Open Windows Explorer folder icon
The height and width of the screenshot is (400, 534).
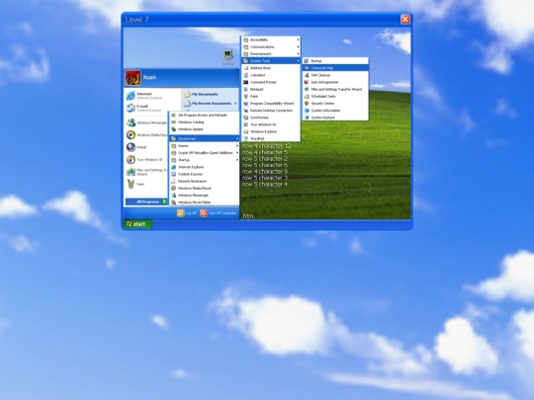[245, 131]
